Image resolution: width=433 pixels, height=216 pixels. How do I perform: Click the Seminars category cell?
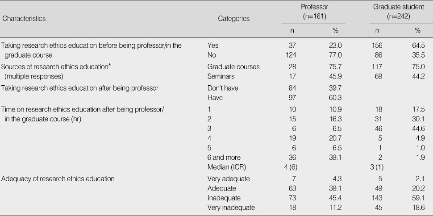click(x=221, y=76)
